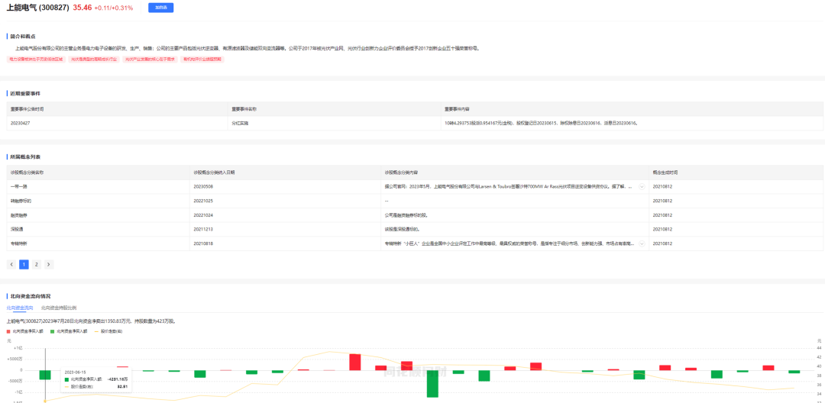825x403 pixels.
Task: Click the date cell 20221025
Action: click(285, 201)
